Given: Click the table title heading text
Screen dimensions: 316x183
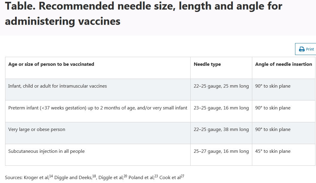Looking at the screenshot, I should tap(144, 13).
